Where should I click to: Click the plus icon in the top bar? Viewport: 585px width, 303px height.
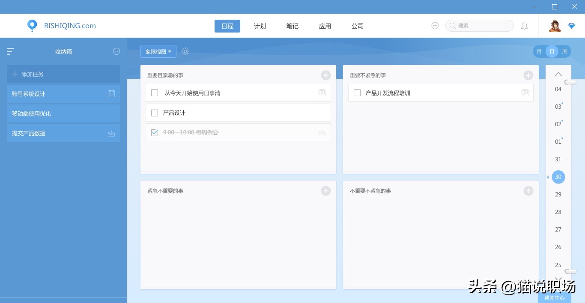point(435,26)
